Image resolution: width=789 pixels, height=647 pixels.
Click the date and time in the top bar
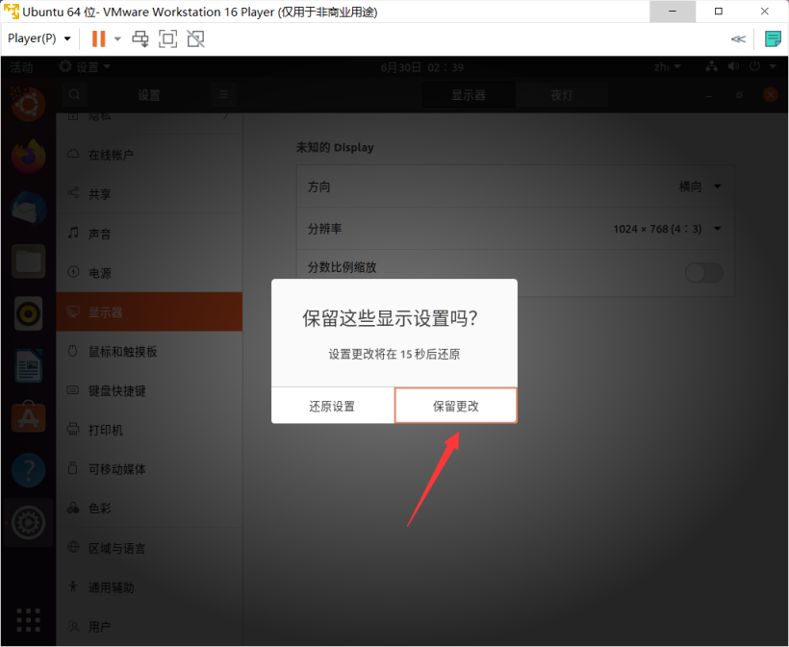pos(421,67)
